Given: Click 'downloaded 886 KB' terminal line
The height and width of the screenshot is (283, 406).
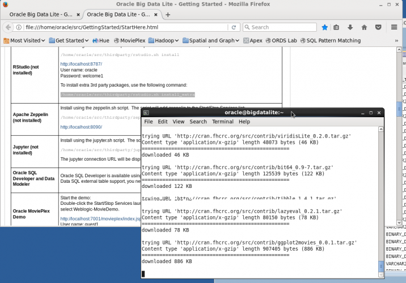Looking at the screenshot, I should point(167,261).
